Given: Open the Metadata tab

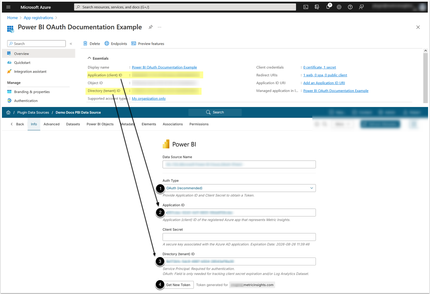Looking at the screenshot, I should [x=128, y=124].
